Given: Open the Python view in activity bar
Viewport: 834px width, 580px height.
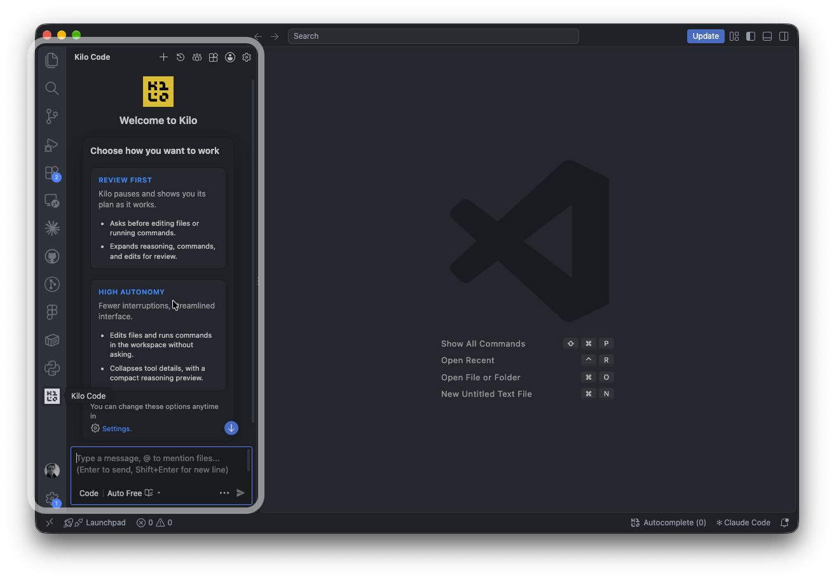Looking at the screenshot, I should [x=52, y=368].
